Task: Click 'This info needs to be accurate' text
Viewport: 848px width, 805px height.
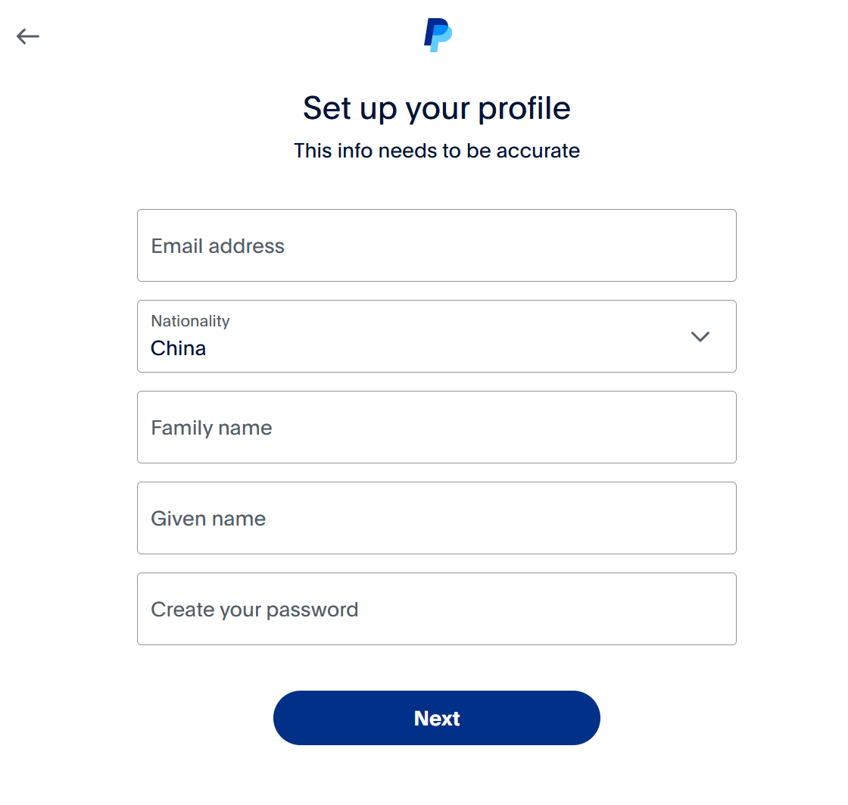Action: (x=436, y=151)
